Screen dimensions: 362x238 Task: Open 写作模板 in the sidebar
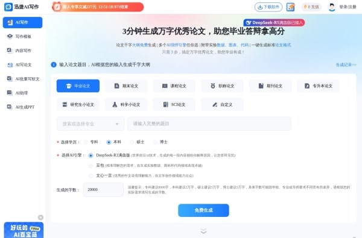23,36
